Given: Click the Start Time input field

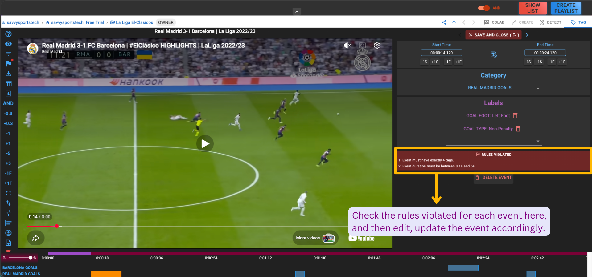Looking at the screenshot, I should [441, 53].
